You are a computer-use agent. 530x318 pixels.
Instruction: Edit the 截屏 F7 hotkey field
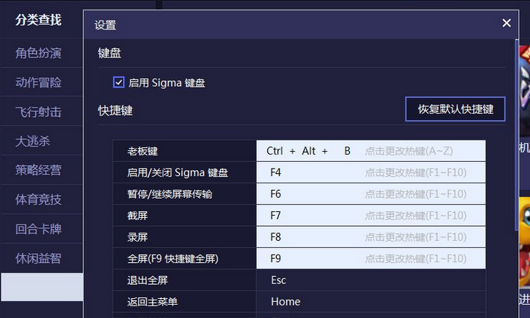pos(371,215)
